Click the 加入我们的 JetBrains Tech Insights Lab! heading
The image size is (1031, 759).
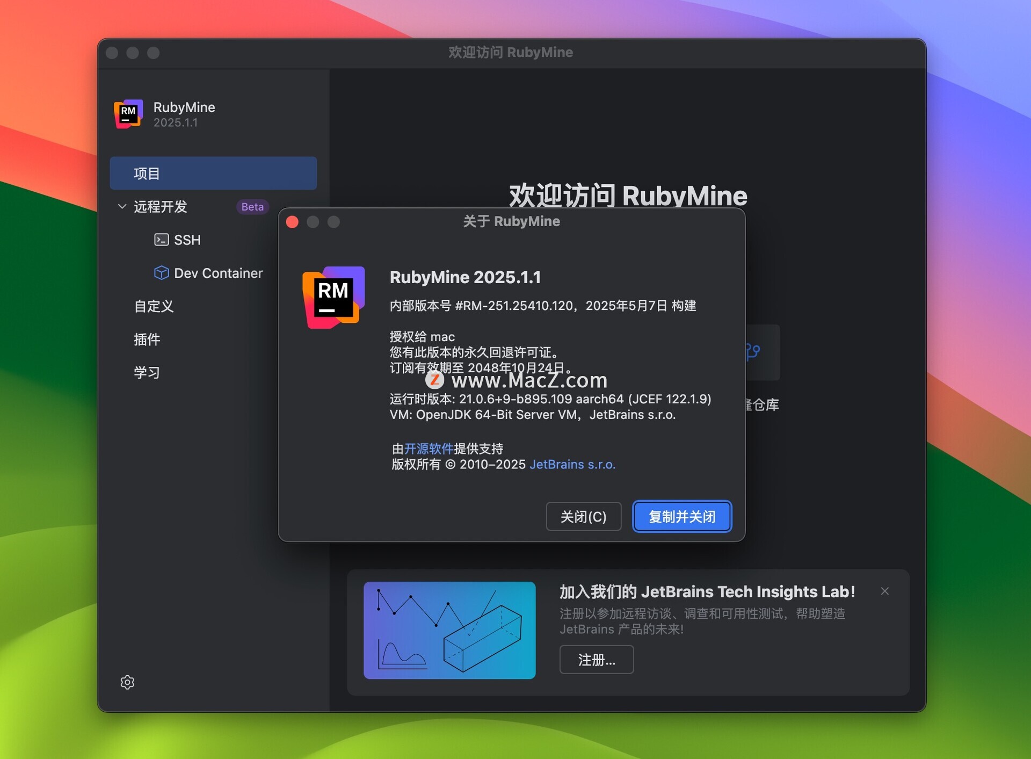(x=707, y=591)
